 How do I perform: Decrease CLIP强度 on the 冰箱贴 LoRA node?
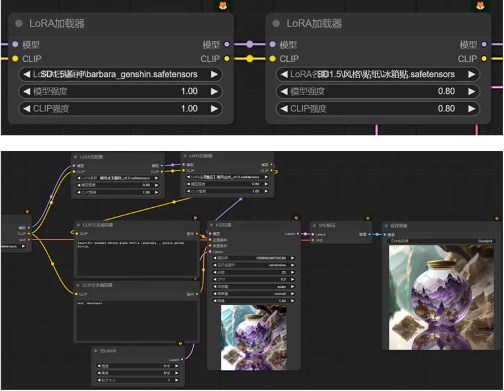coord(284,108)
